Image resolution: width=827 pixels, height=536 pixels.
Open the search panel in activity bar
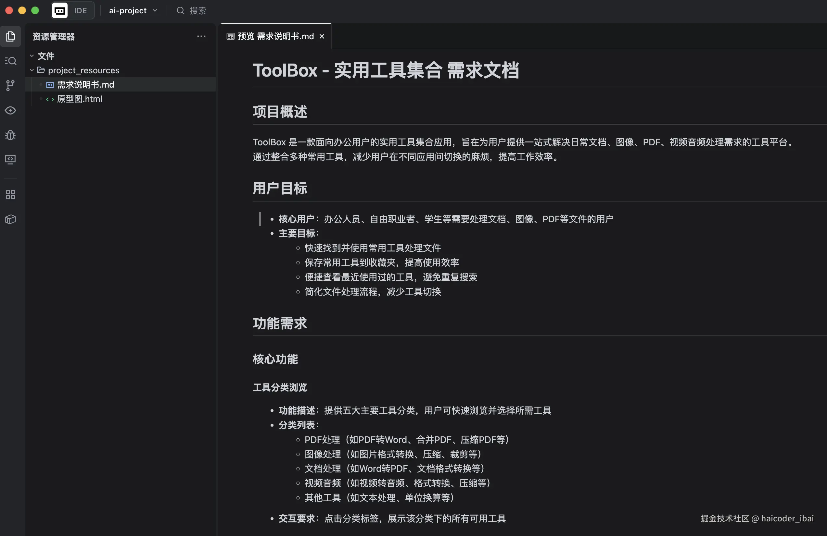(x=10, y=61)
